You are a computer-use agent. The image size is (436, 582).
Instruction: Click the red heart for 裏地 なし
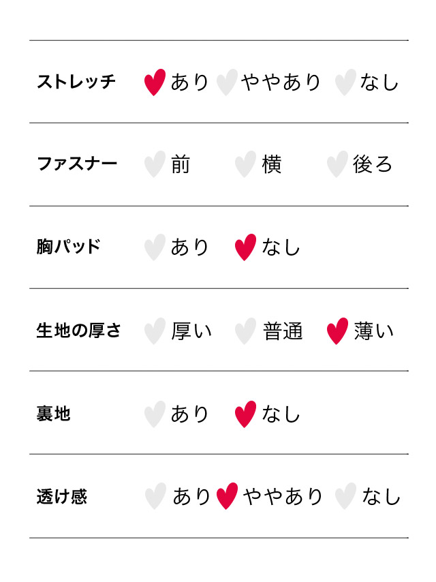pos(245,414)
